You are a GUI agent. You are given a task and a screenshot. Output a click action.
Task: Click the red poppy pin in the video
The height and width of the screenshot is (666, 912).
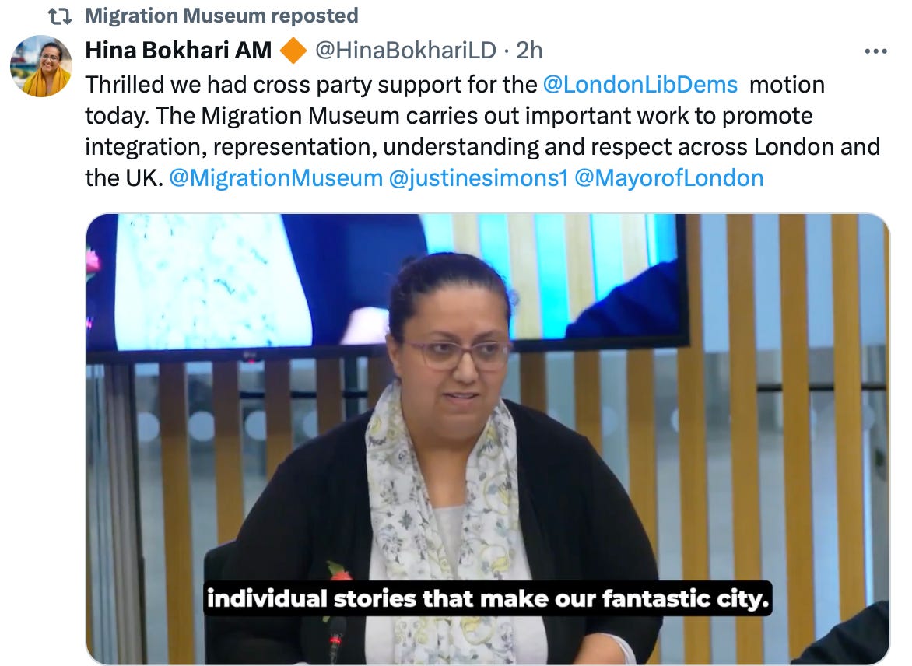[338, 573]
